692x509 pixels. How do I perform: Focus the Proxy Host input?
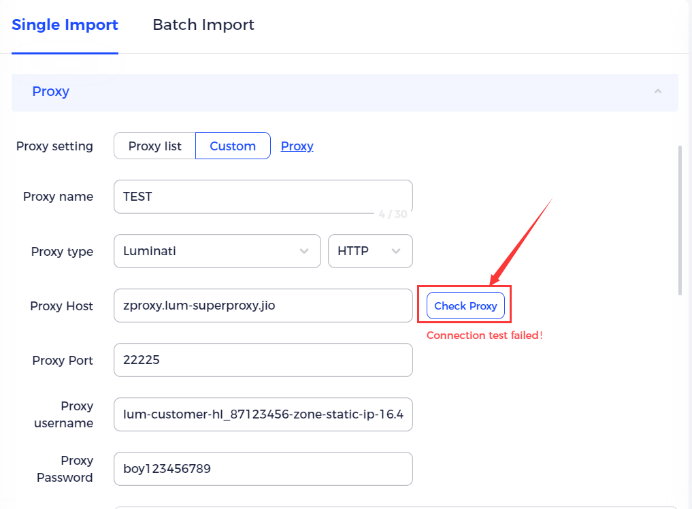(263, 306)
